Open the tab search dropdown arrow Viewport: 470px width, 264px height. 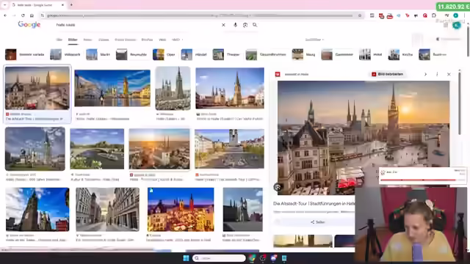pos(5,5)
